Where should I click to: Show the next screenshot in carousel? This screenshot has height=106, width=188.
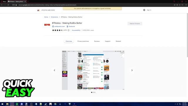[132, 70]
